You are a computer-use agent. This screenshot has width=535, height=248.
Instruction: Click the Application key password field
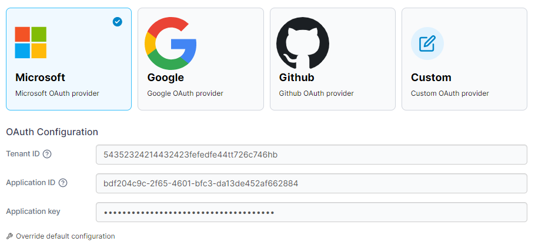pyautogui.click(x=311, y=212)
